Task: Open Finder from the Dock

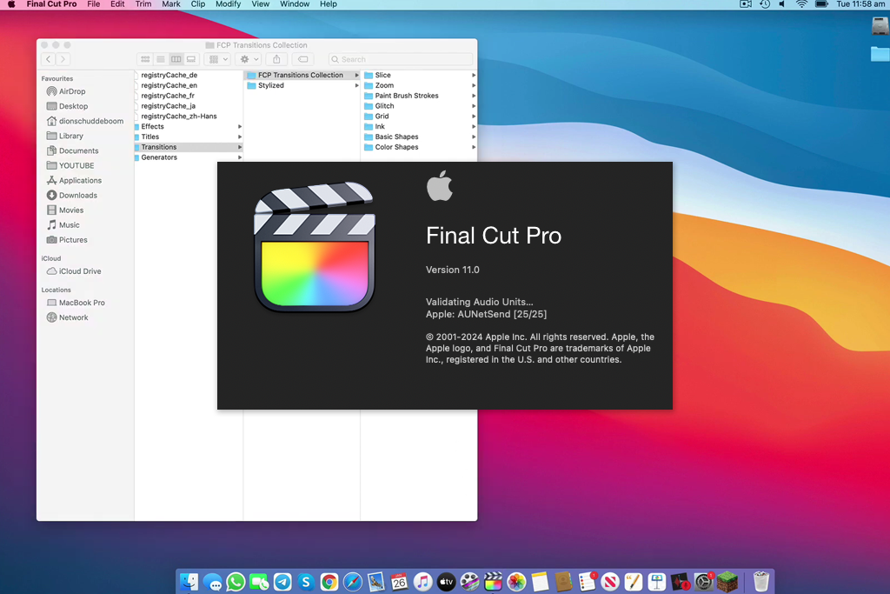Action: point(189,582)
